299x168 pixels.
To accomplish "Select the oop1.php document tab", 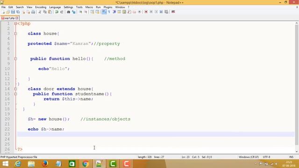I will click(9, 18).
